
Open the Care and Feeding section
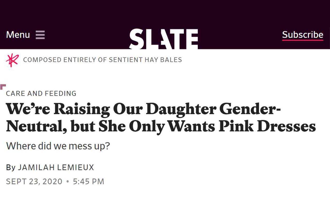[x=41, y=93]
